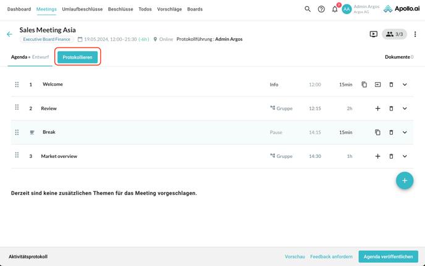Open the search icon in header
425x266 pixels.
[308, 9]
